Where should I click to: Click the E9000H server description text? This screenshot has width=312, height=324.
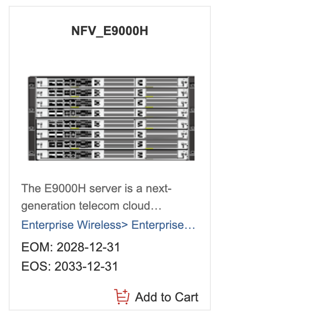[x=96, y=197]
